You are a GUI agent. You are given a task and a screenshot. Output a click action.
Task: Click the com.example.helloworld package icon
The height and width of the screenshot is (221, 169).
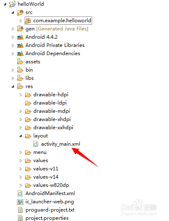click(28, 21)
